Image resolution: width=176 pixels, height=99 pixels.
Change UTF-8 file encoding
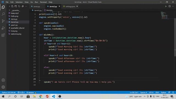(x=151, y=92)
